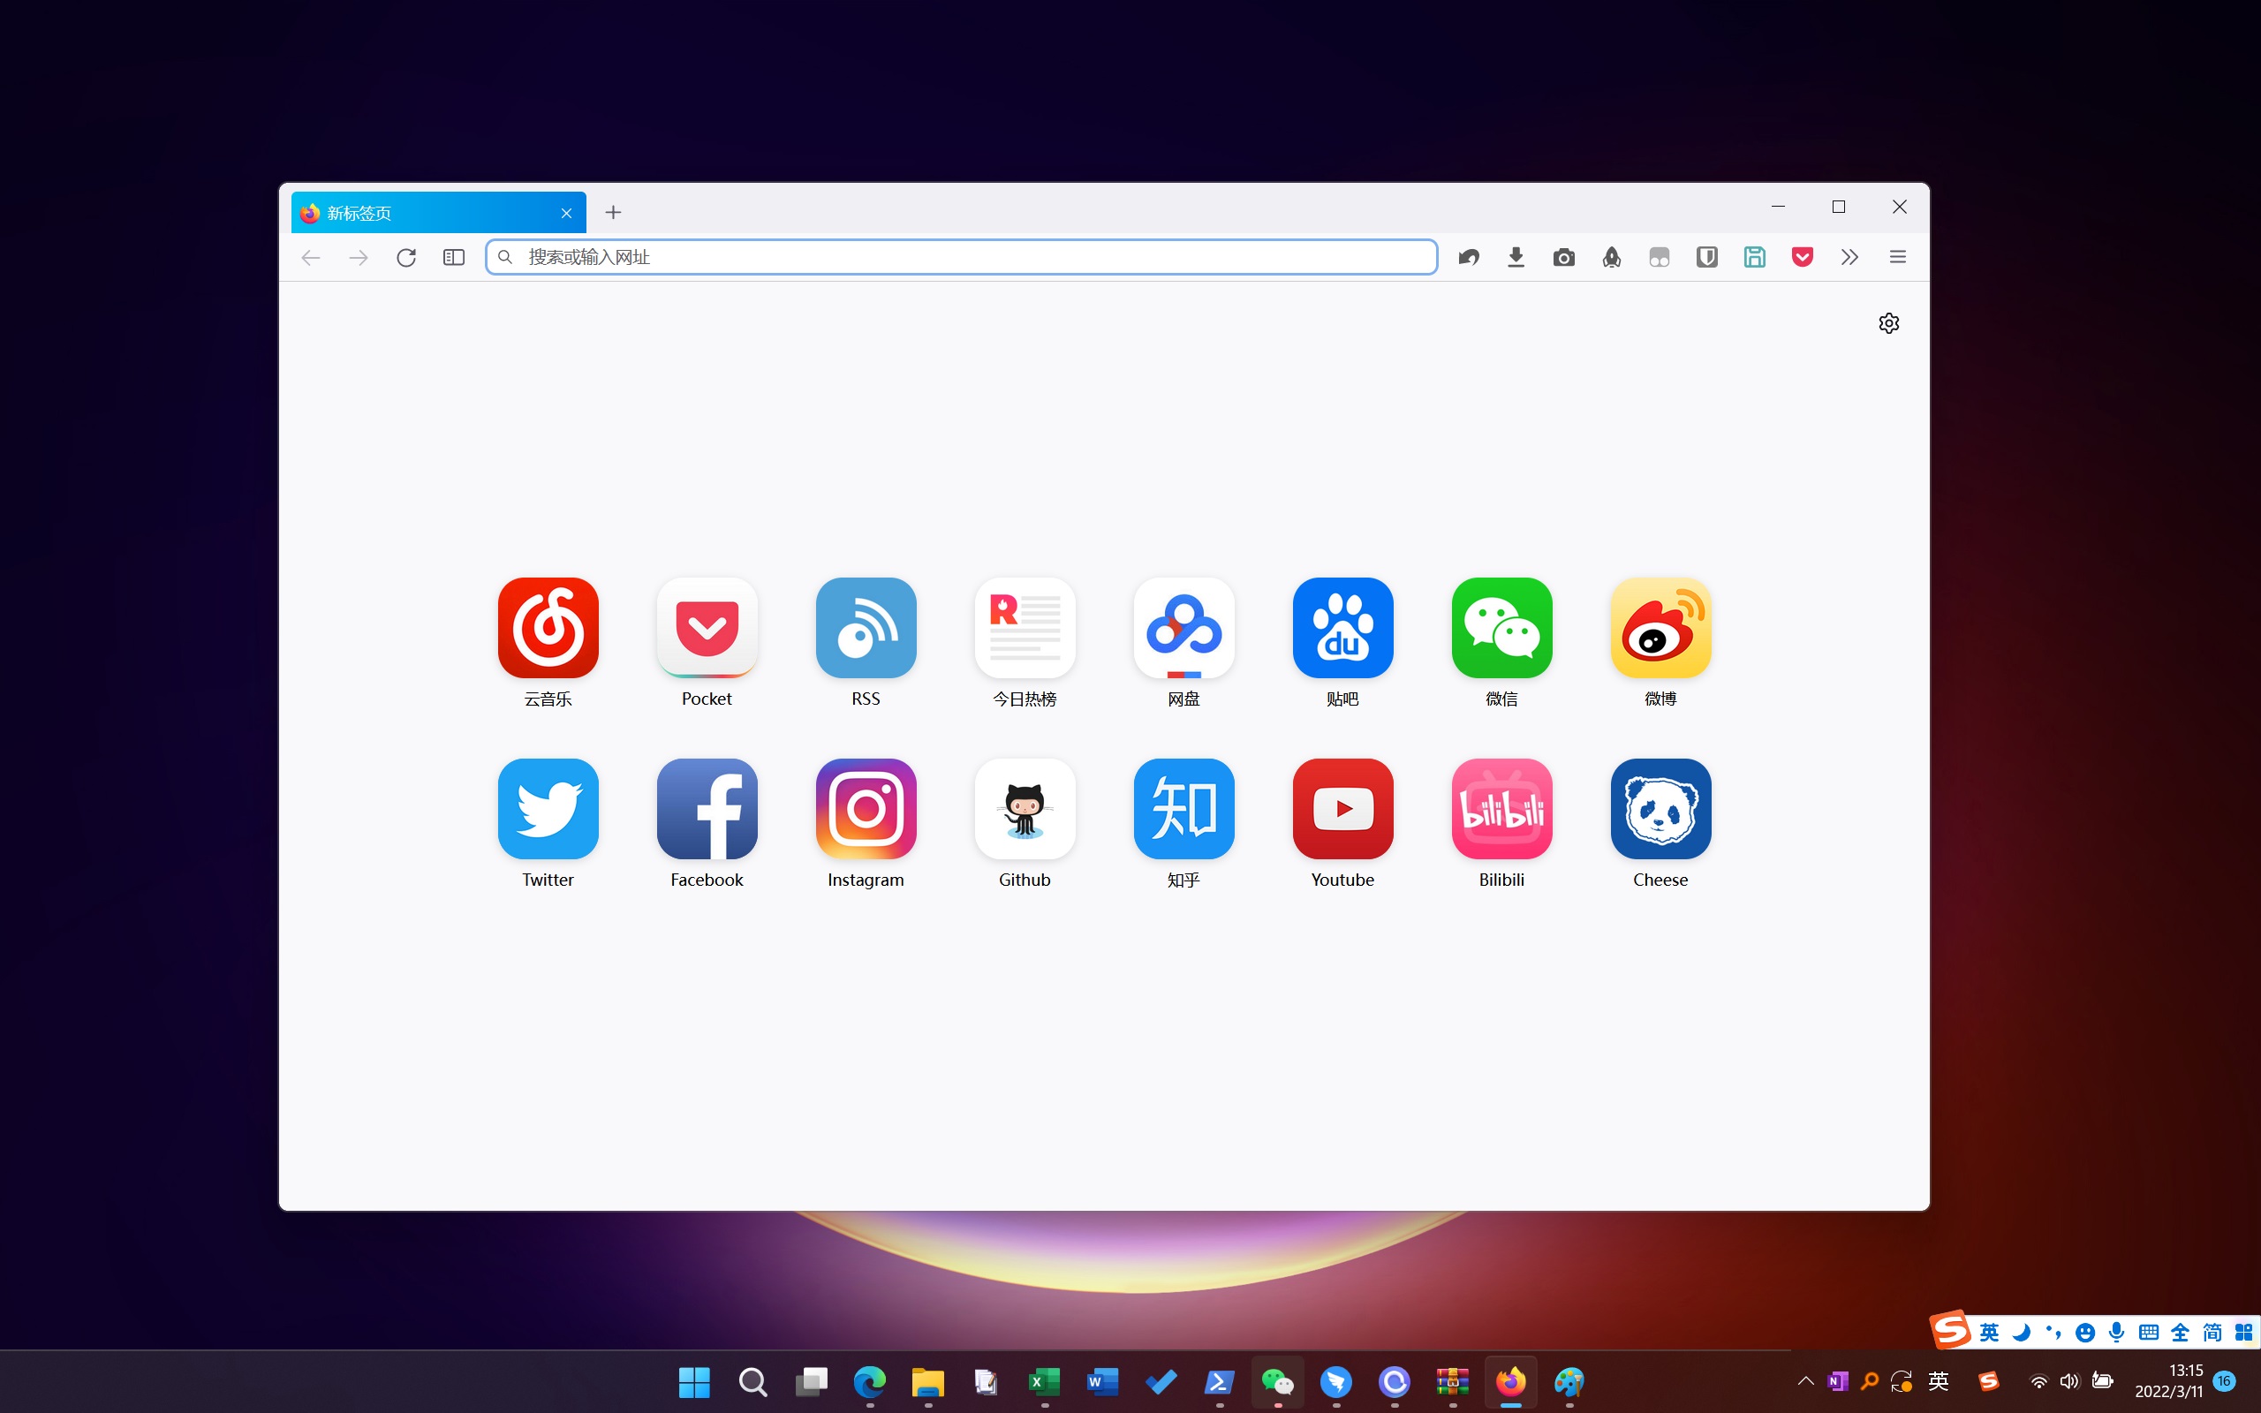2261x1413 pixels.
Task: Focus the 搜索或输入网址 address bar
Action: [x=960, y=257]
